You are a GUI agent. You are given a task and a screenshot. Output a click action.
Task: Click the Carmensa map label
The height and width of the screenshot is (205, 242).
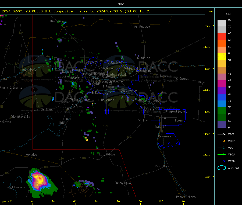(x=165, y=136)
